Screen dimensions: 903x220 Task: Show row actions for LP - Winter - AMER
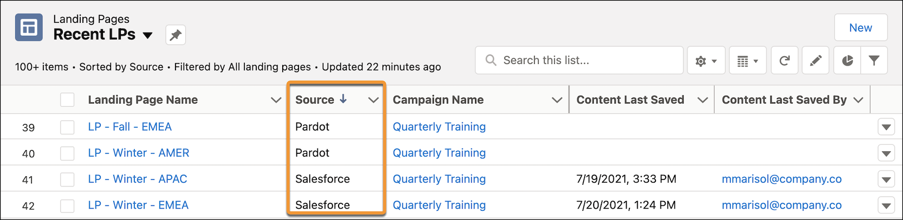(886, 153)
